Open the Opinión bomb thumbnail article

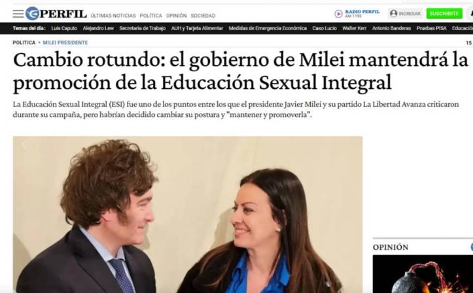423,274
